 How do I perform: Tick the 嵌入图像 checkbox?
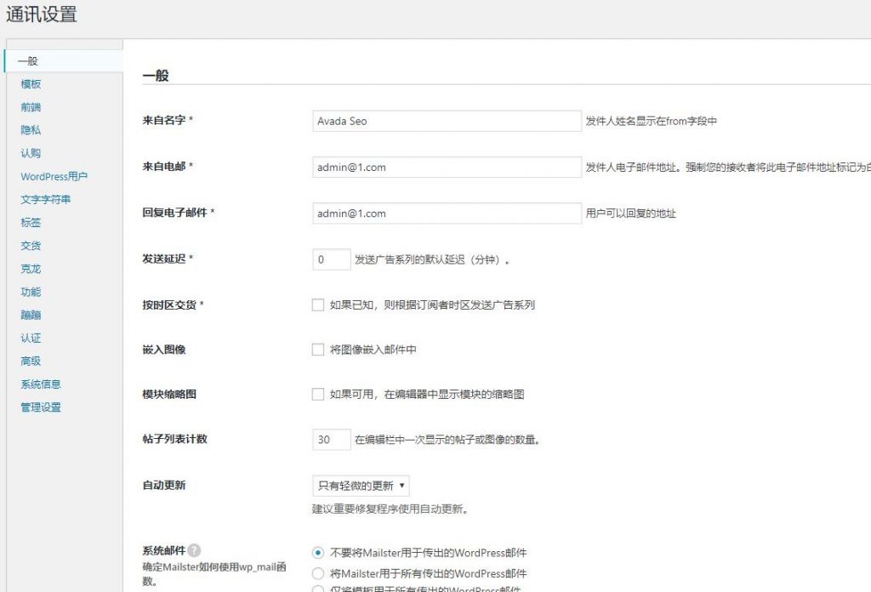pyautogui.click(x=318, y=350)
